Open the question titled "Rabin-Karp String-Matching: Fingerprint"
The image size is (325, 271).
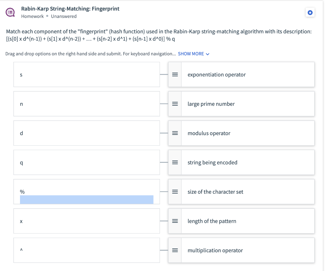(70, 9)
